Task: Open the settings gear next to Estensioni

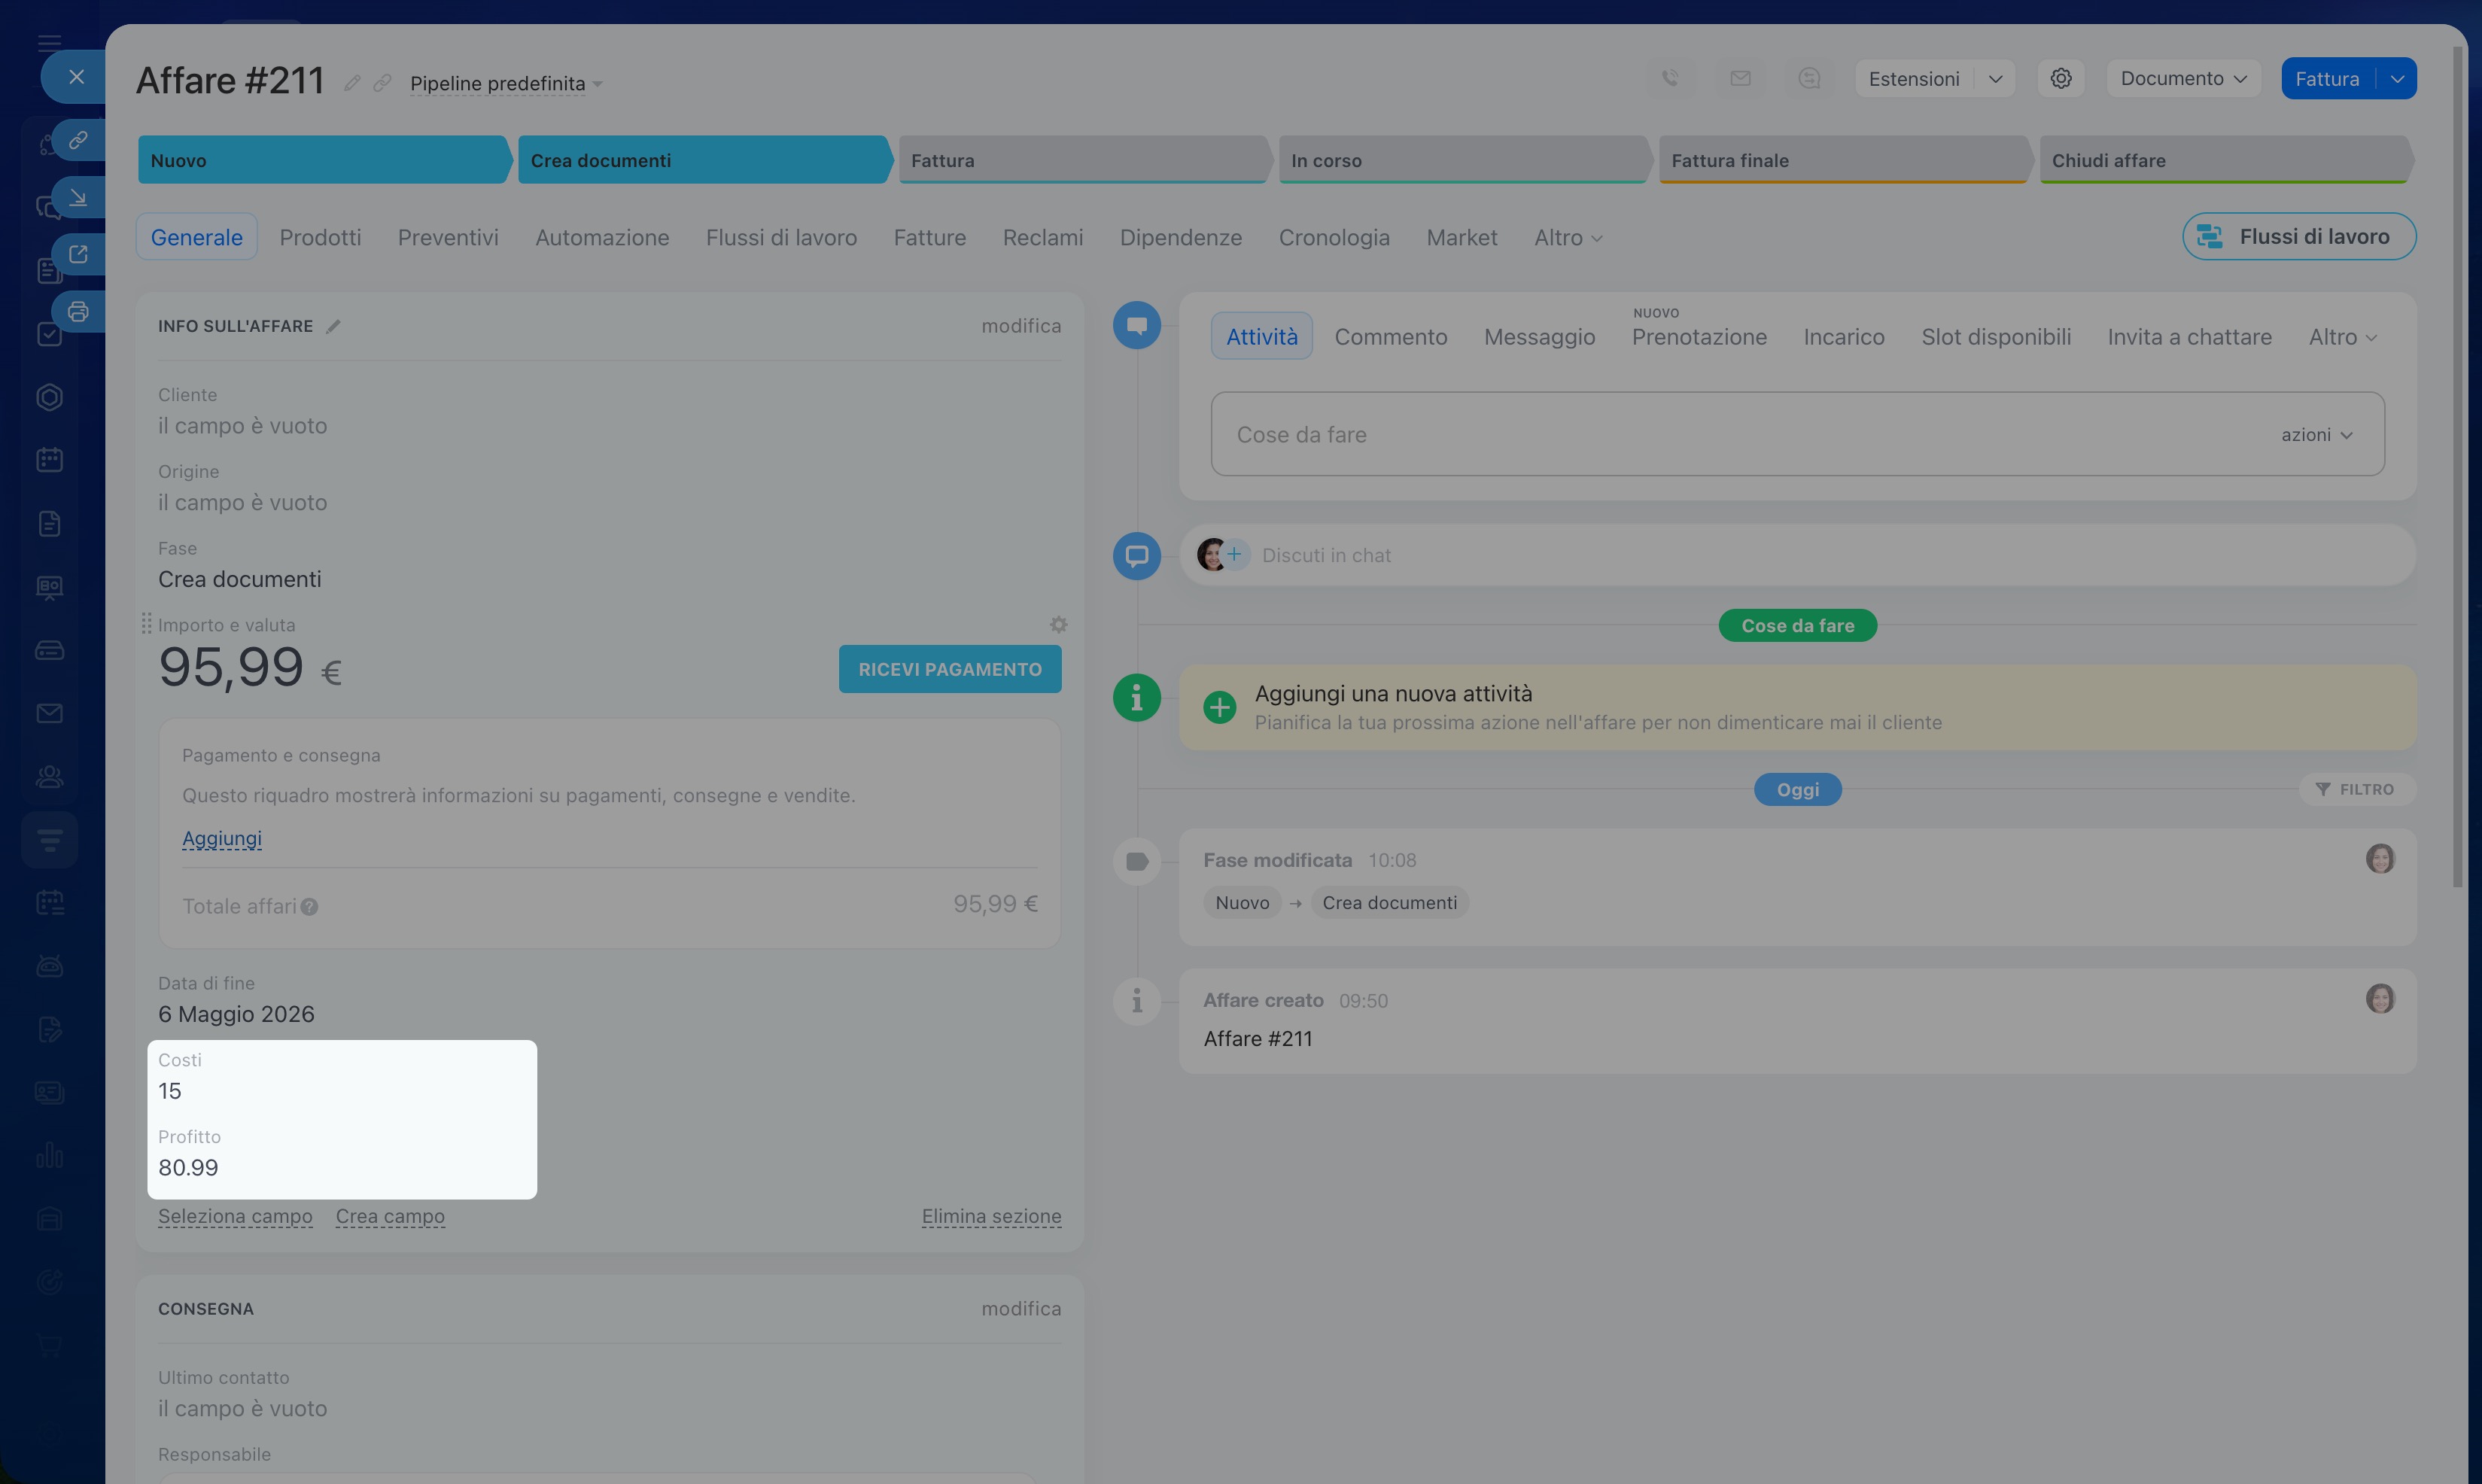Action: (2060, 78)
